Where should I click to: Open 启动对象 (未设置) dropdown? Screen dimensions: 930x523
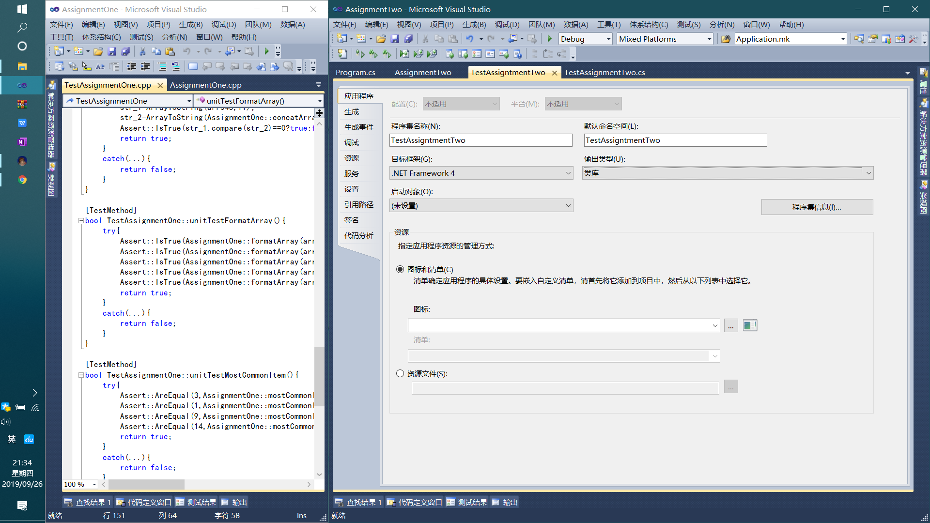(481, 205)
